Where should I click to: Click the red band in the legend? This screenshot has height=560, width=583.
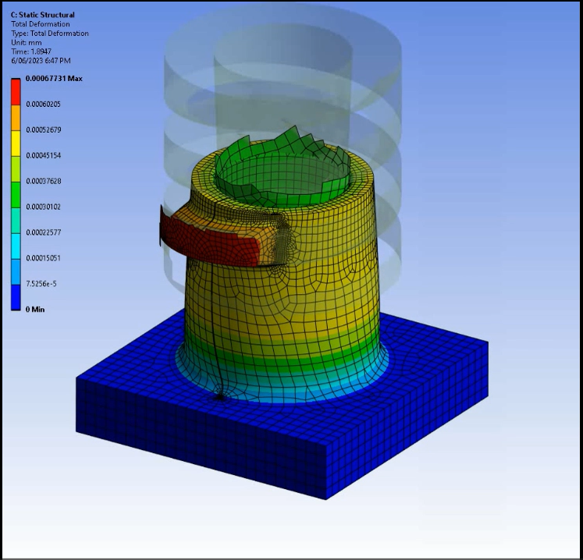[16, 91]
